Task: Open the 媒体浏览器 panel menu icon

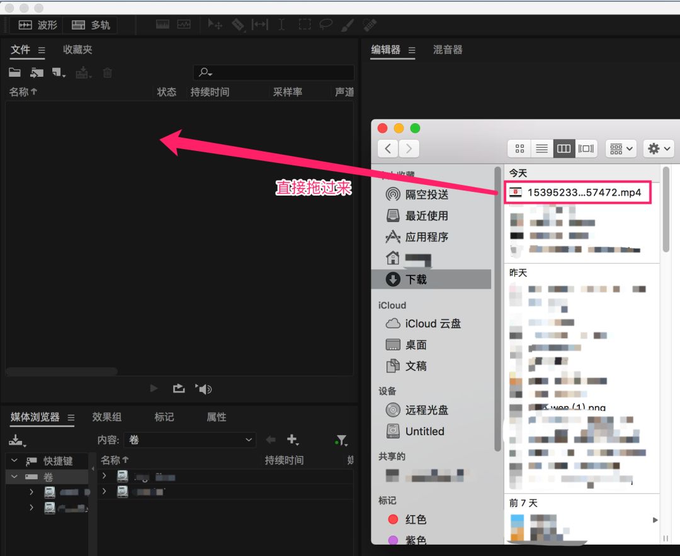Action: click(x=71, y=418)
